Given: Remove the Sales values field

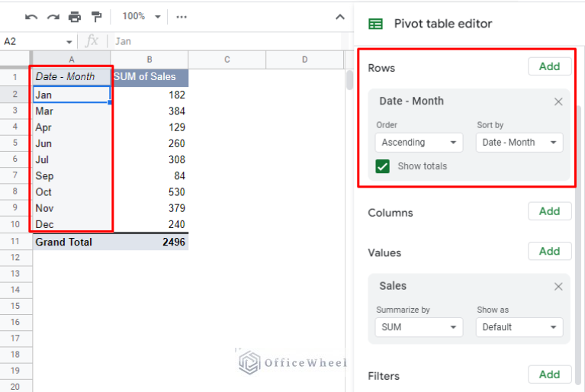Looking at the screenshot, I should (558, 286).
